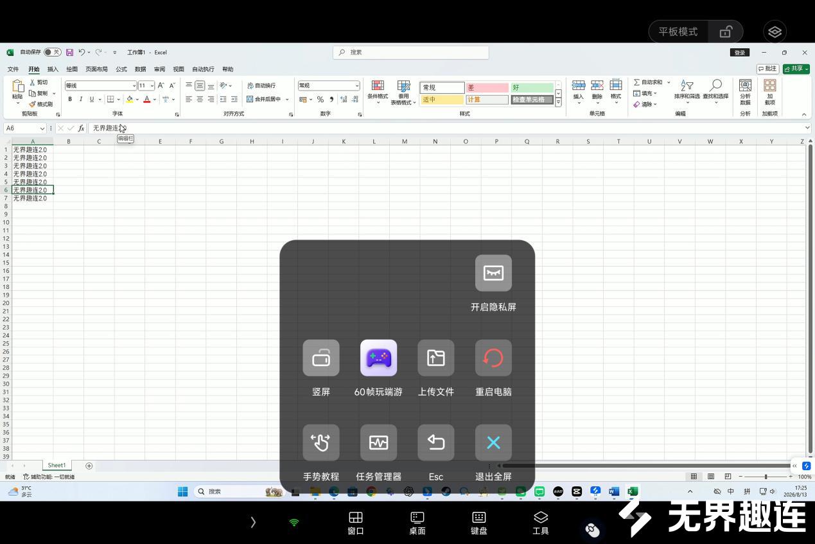Click the exit fullscreen (退出全屏) icon

[493, 443]
